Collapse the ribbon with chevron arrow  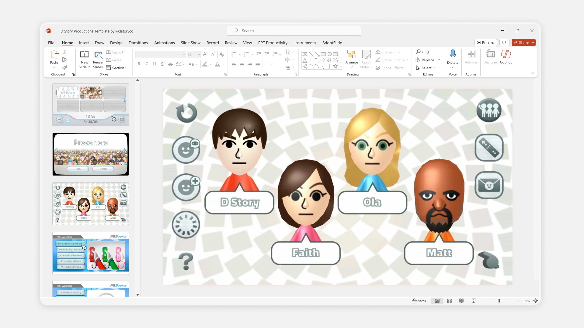(532, 73)
